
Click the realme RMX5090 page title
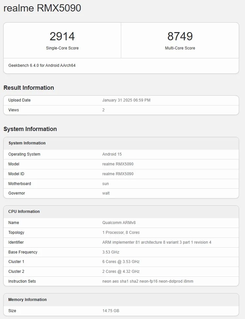coord(42,8)
